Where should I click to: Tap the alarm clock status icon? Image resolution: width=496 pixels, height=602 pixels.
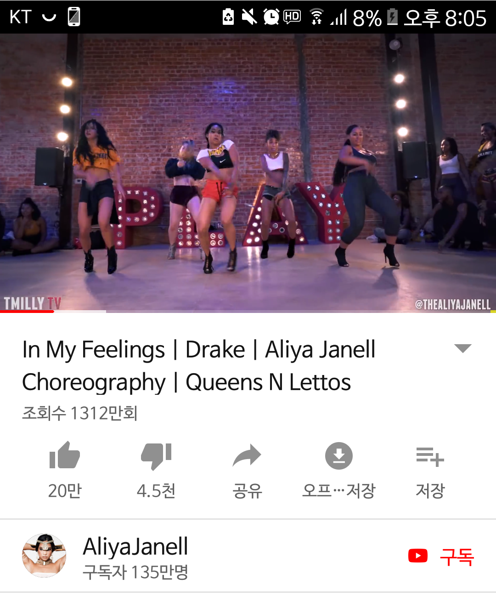(271, 17)
